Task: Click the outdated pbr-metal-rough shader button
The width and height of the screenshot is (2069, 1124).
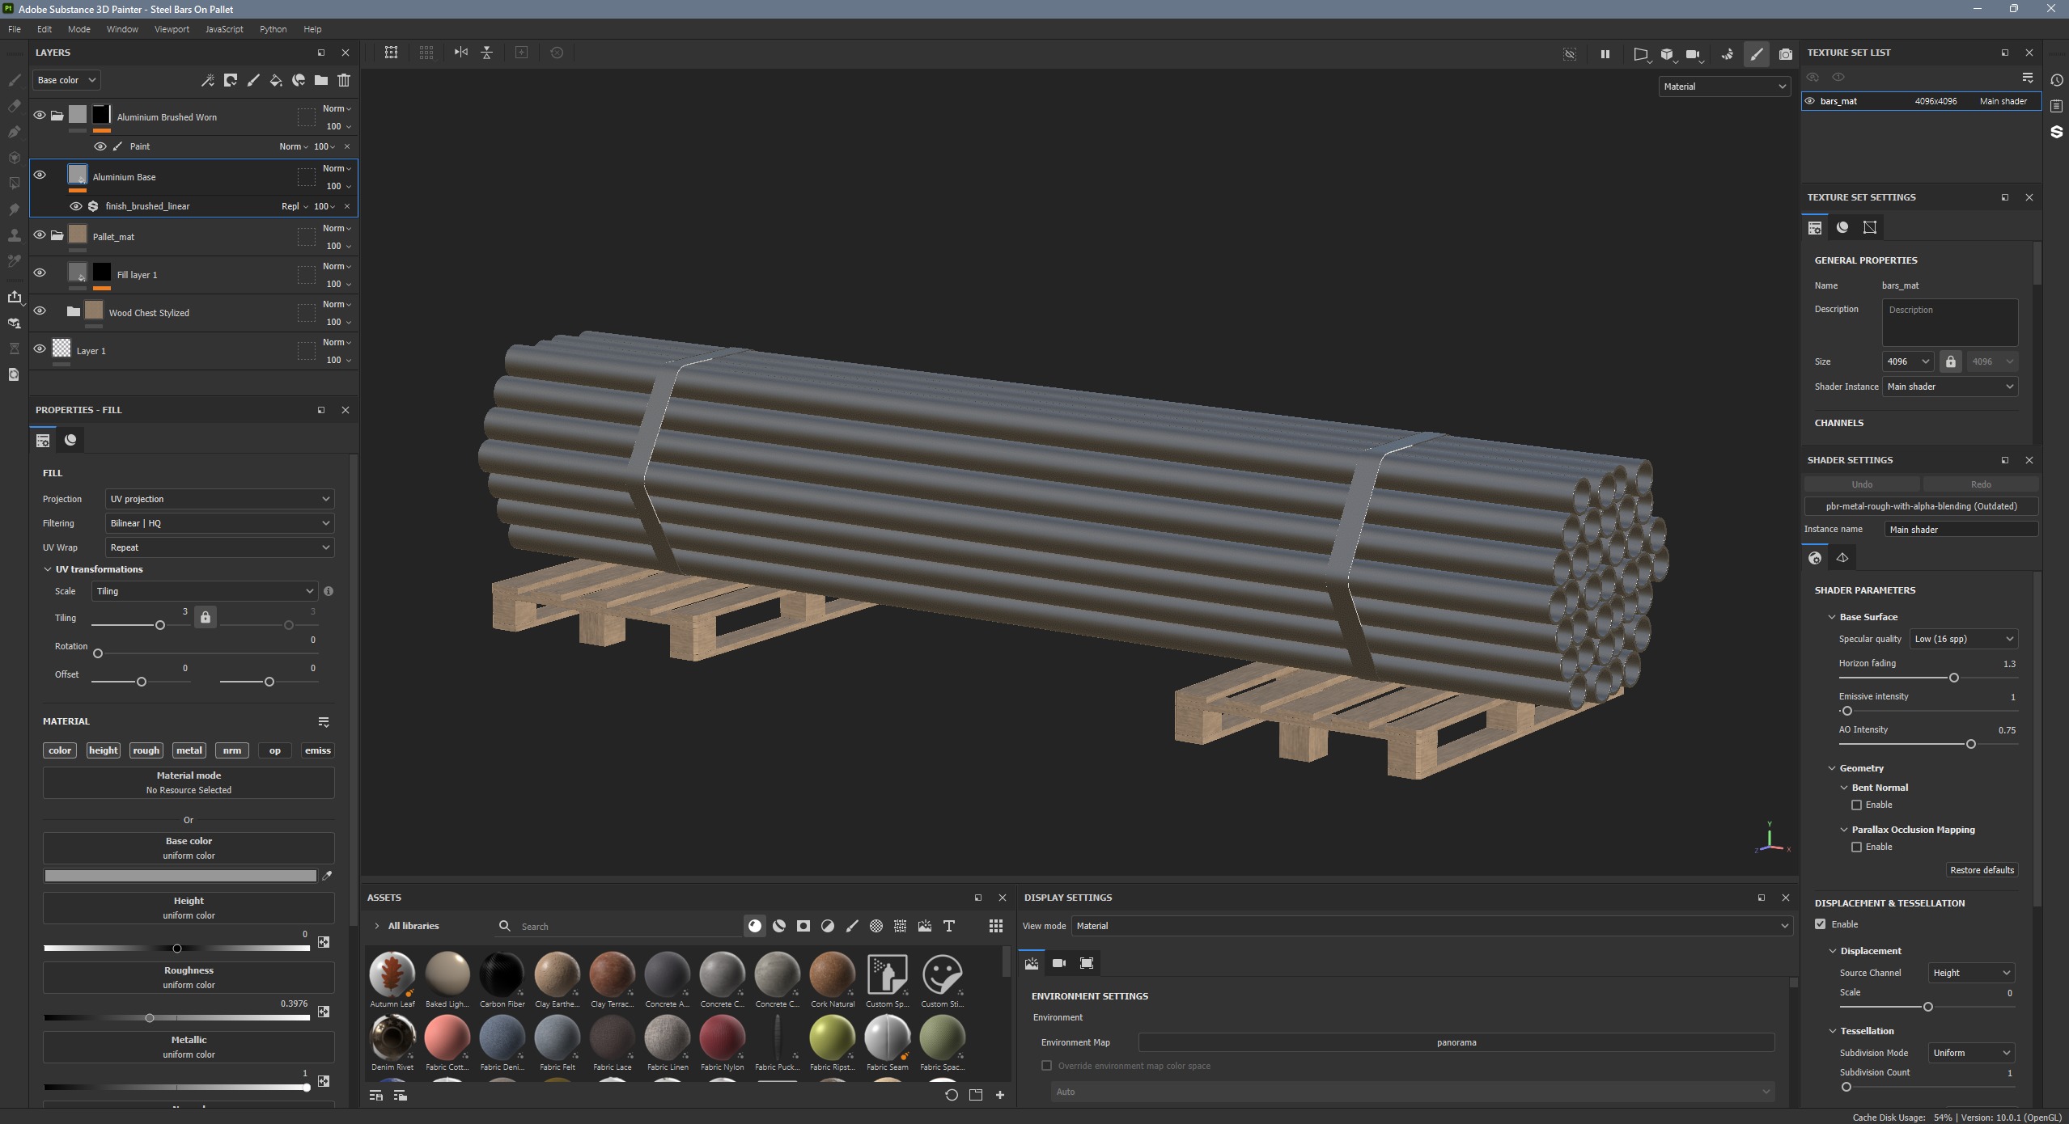Action: (1921, 506)
